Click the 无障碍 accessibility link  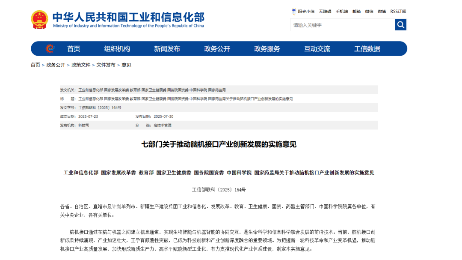click(x=325, y=12)
